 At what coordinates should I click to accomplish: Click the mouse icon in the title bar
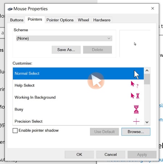[10, 9]
